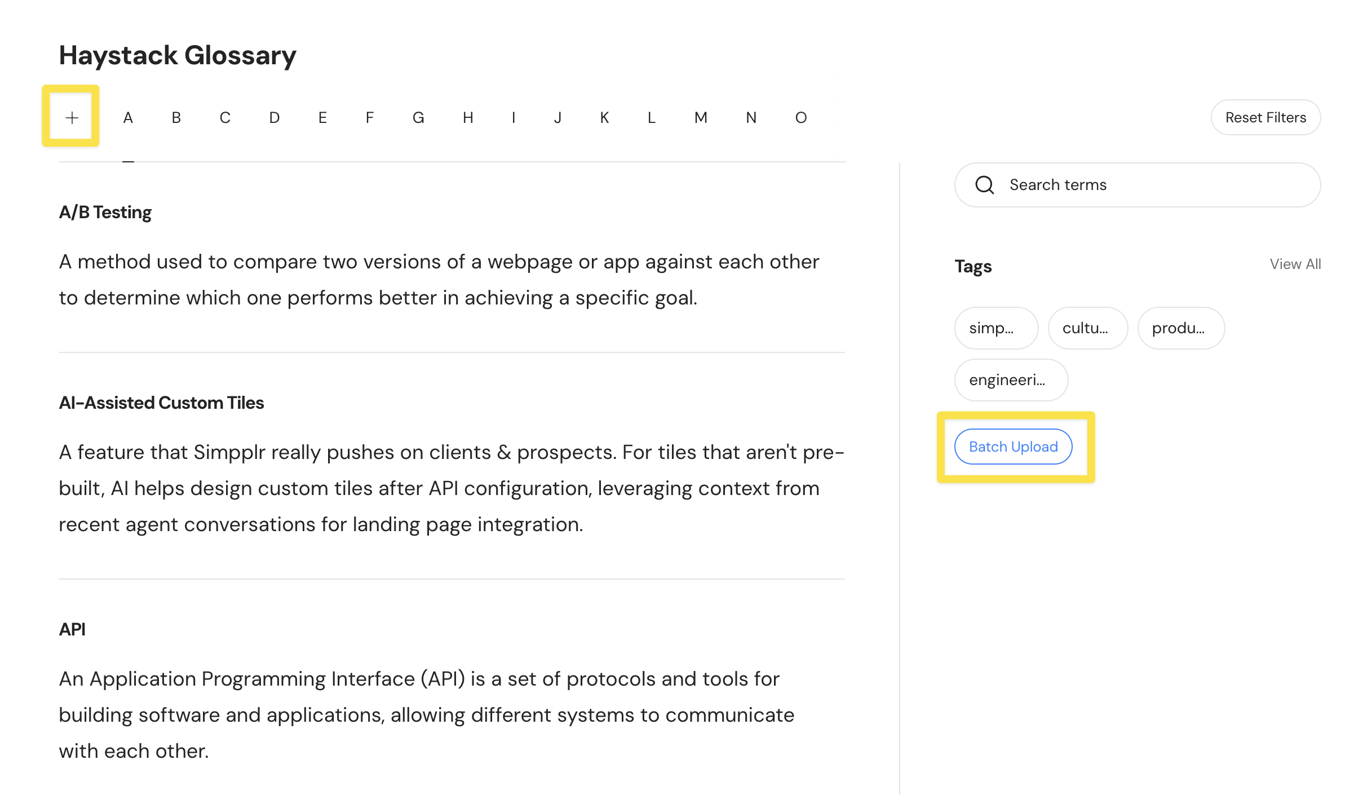The image size is (1354, 795).
Task: Open Batch Upload
Action: (1013, 447)
